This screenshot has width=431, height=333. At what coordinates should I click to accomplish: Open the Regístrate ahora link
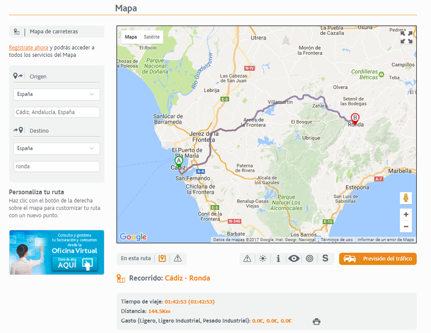pyautogui.click(x=28, y=47)
